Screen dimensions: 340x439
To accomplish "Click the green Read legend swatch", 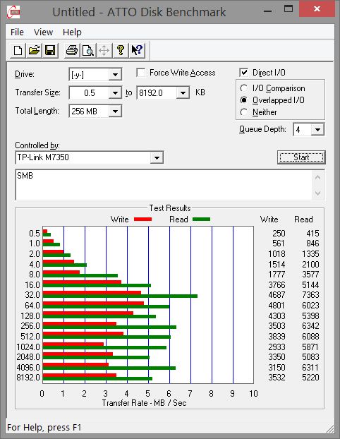I will pyautogui.click(x=201, y=220).
